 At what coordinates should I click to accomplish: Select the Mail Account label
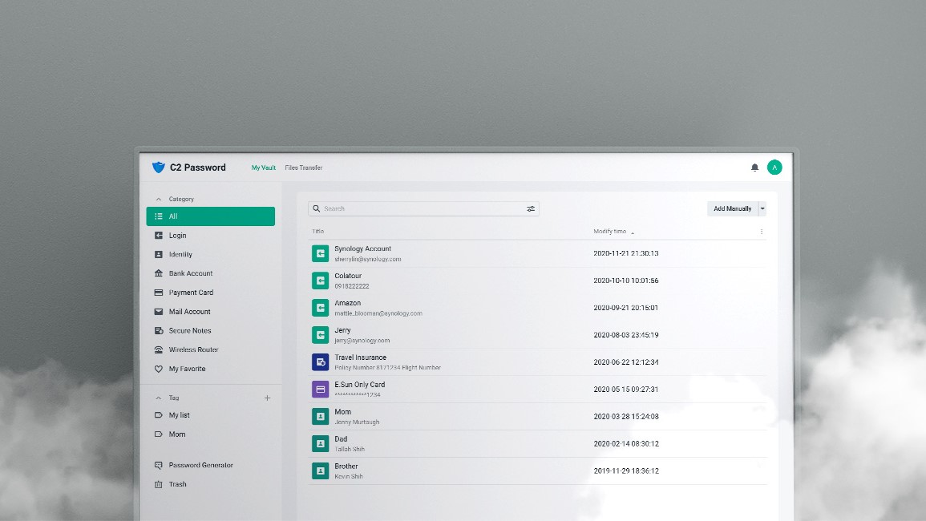(189, 312)
